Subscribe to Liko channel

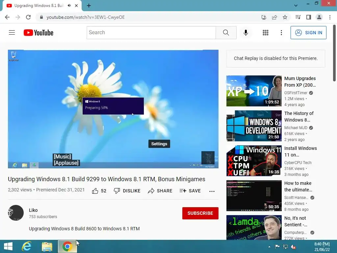pos(200,213)
